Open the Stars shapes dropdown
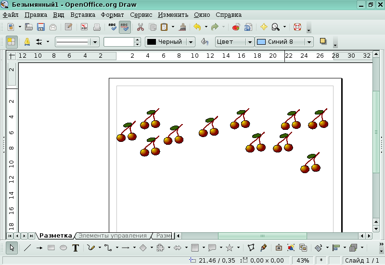Viewport: 385px width, 265px height. pos(238,248)
